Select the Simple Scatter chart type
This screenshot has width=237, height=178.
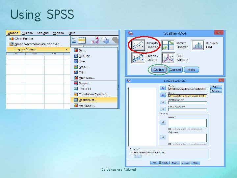click(138, 45)
